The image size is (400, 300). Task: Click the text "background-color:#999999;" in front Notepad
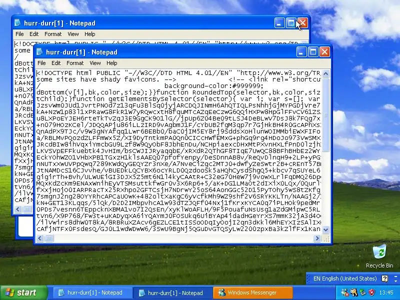214,85
